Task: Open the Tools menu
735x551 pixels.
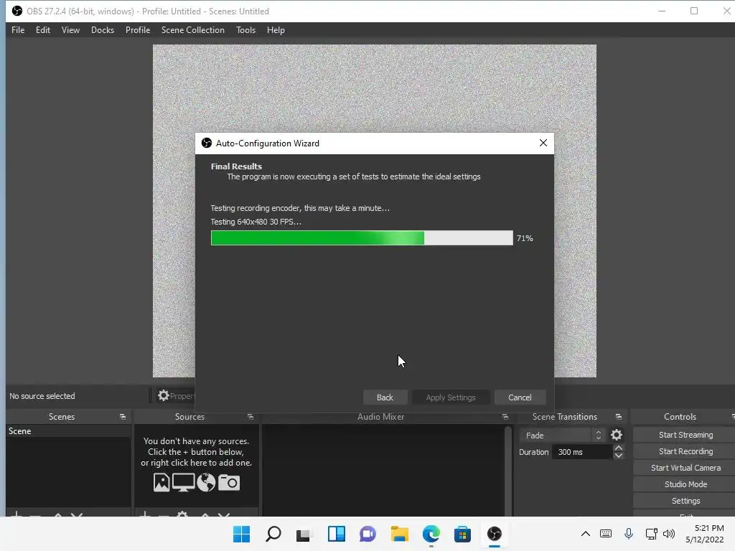Action: (x=245, y=30)
